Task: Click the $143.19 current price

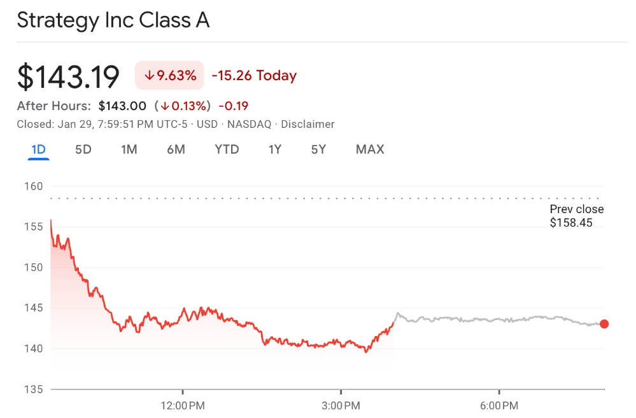Action: pyautogui.click(x=69, y=77)
